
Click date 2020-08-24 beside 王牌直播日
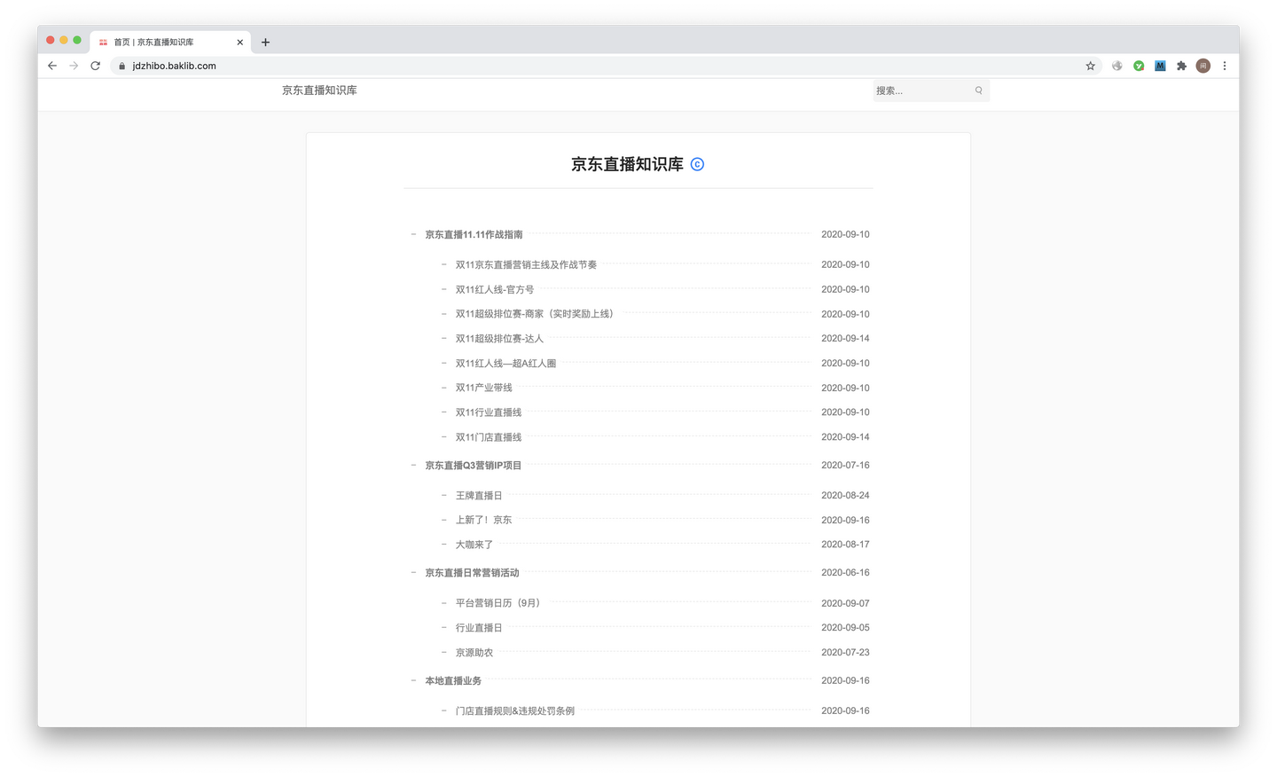[845, 495]
